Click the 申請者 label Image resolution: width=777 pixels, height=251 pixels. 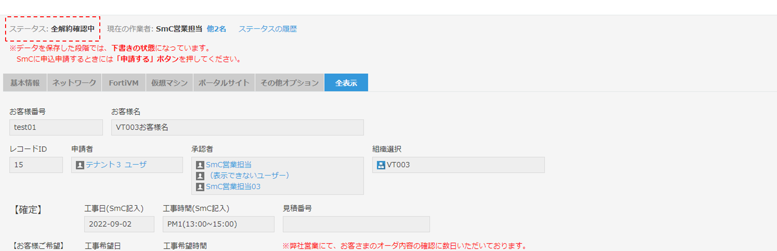tap(82, 149)
